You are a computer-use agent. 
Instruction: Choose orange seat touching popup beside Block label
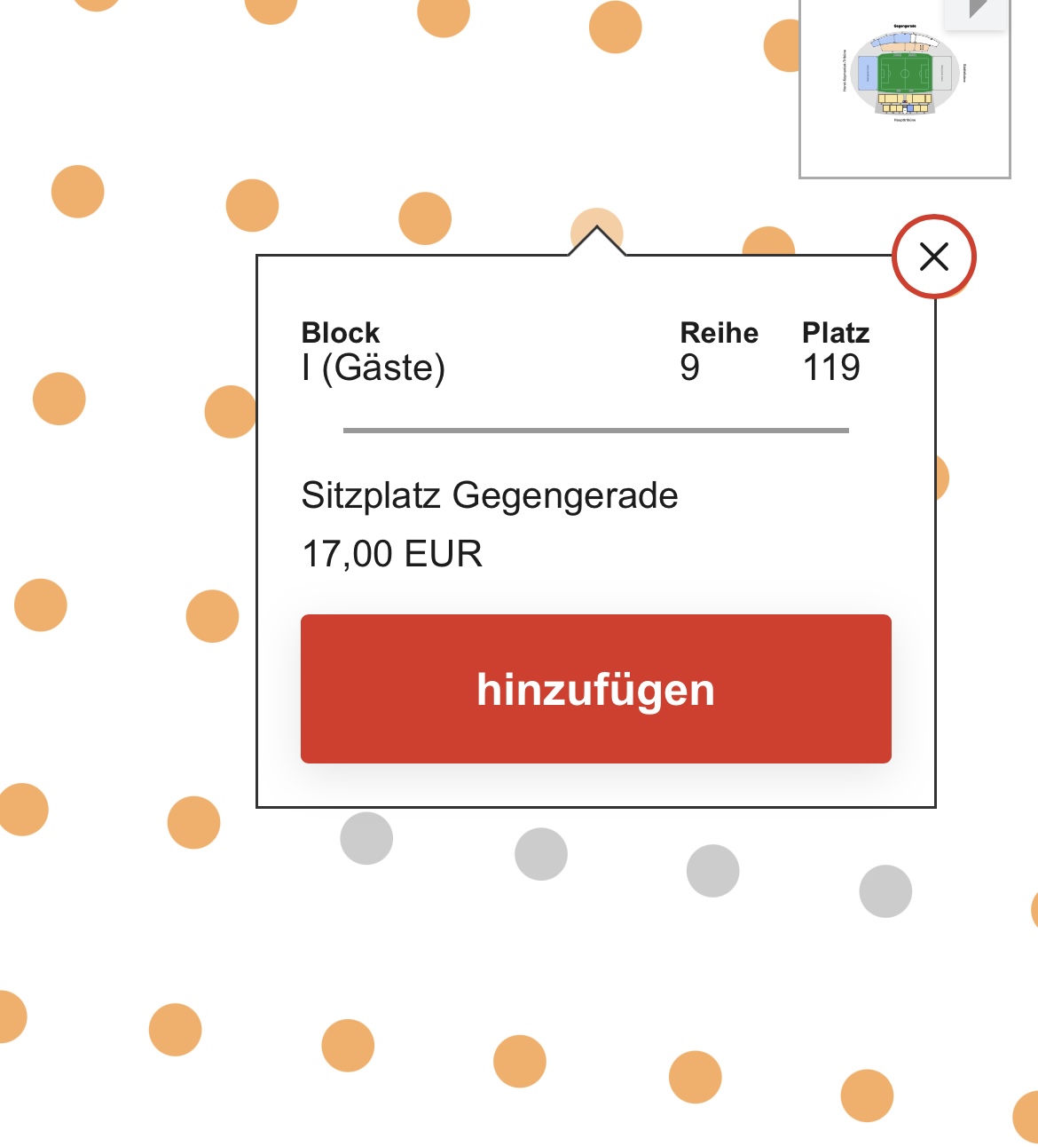[x=231, y=412]
